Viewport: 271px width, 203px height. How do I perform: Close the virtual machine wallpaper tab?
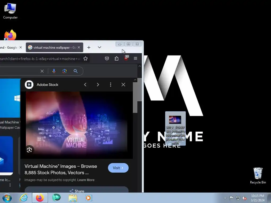pyautogui.click(x=79, y=47)
